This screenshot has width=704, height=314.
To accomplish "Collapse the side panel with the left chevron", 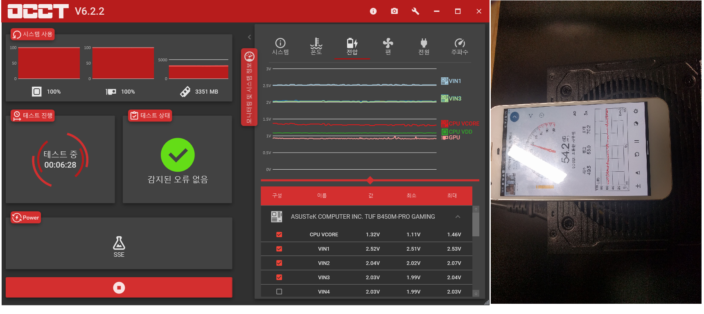I will (x=250, y=37).
